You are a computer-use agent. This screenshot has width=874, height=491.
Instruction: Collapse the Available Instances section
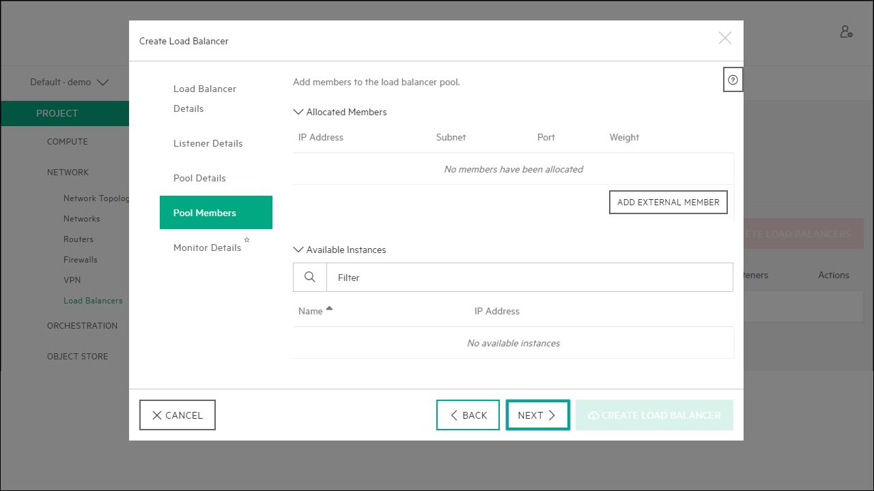tap(298, 250)
